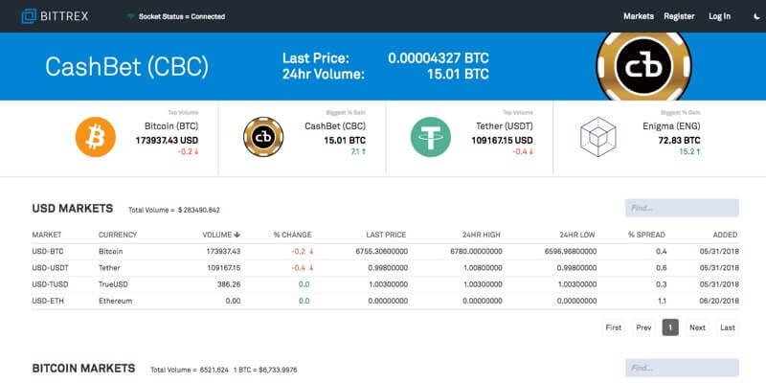This screenshot has height=383, width=766.
Task: Click the 15.2 gain on Enigma card
Action: pos(689,152)
